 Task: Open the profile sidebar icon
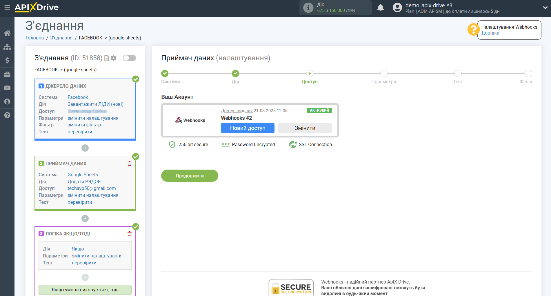(7, 101)
